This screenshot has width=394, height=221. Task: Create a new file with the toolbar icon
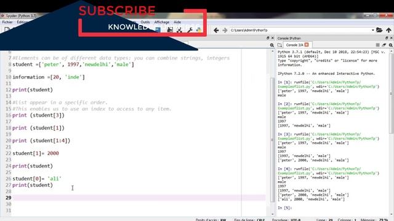pos(7,30)
